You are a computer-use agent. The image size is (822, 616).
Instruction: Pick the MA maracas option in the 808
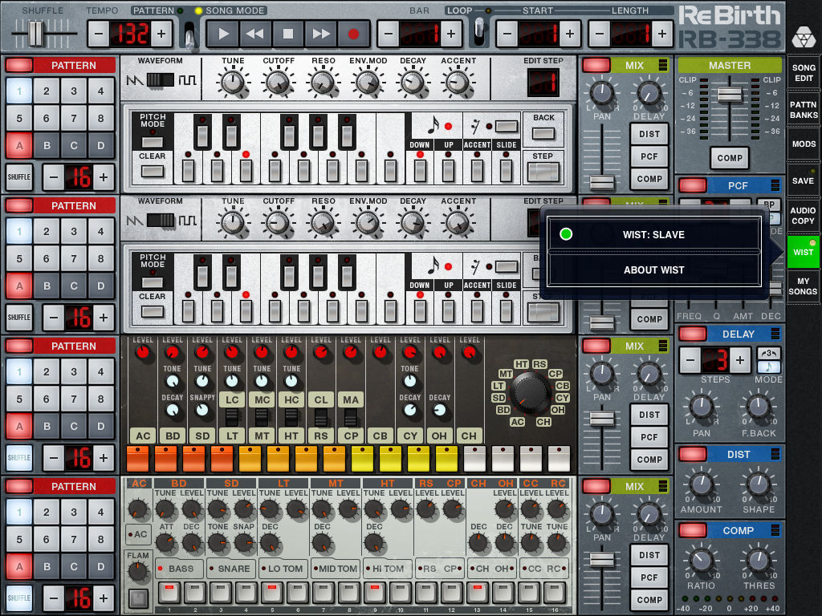[351, 399]
